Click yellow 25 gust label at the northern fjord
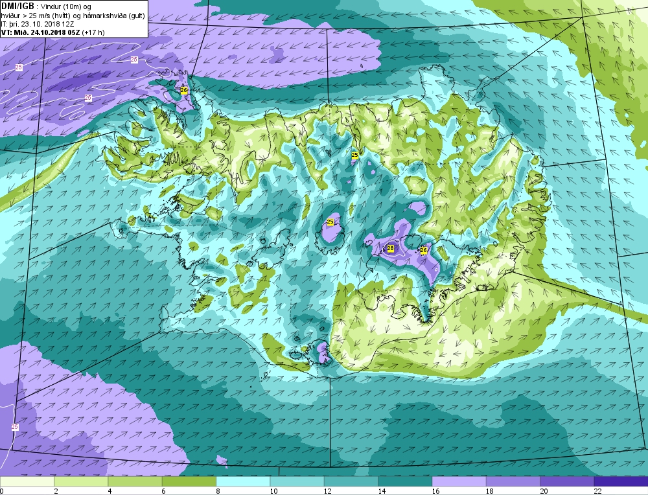This screenshot has height=495, width=648. [x=354, y=155]
